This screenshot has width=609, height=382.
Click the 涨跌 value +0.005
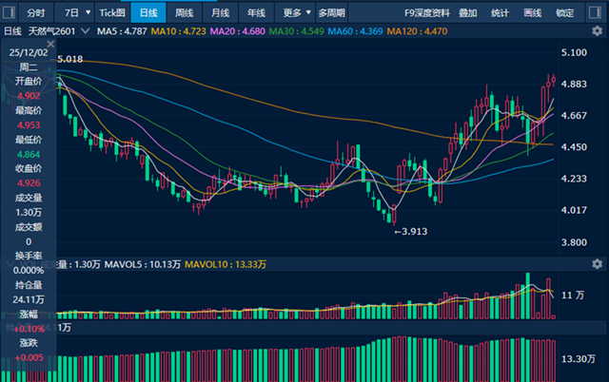[29, 357]
